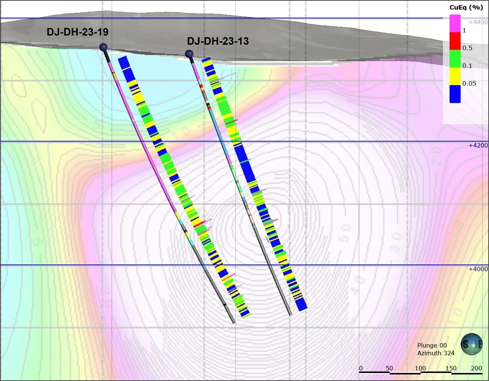Click the DJ-DH-23-19 drill collar sphere
This screenshot has width=489, height=381.
pyautogui.click(x=103, y=47)
